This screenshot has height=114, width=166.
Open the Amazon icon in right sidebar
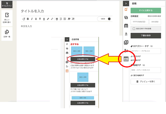coord(126,34)
